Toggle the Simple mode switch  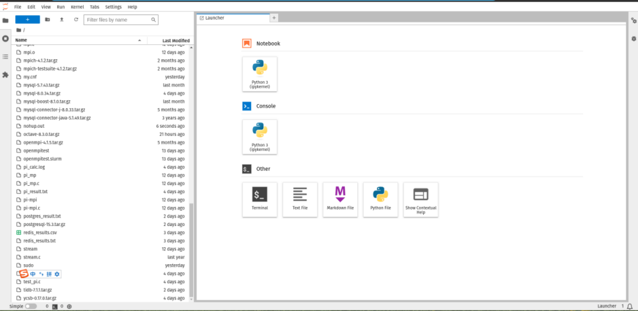click(x=30, y=306)
